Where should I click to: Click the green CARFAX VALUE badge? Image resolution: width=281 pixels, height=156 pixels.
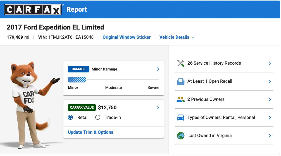point(82,108)
